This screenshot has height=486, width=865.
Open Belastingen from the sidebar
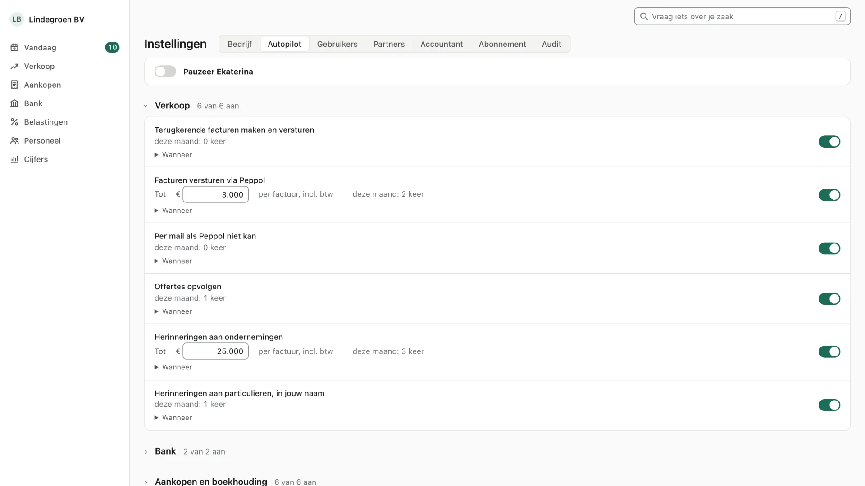point(64,122)
